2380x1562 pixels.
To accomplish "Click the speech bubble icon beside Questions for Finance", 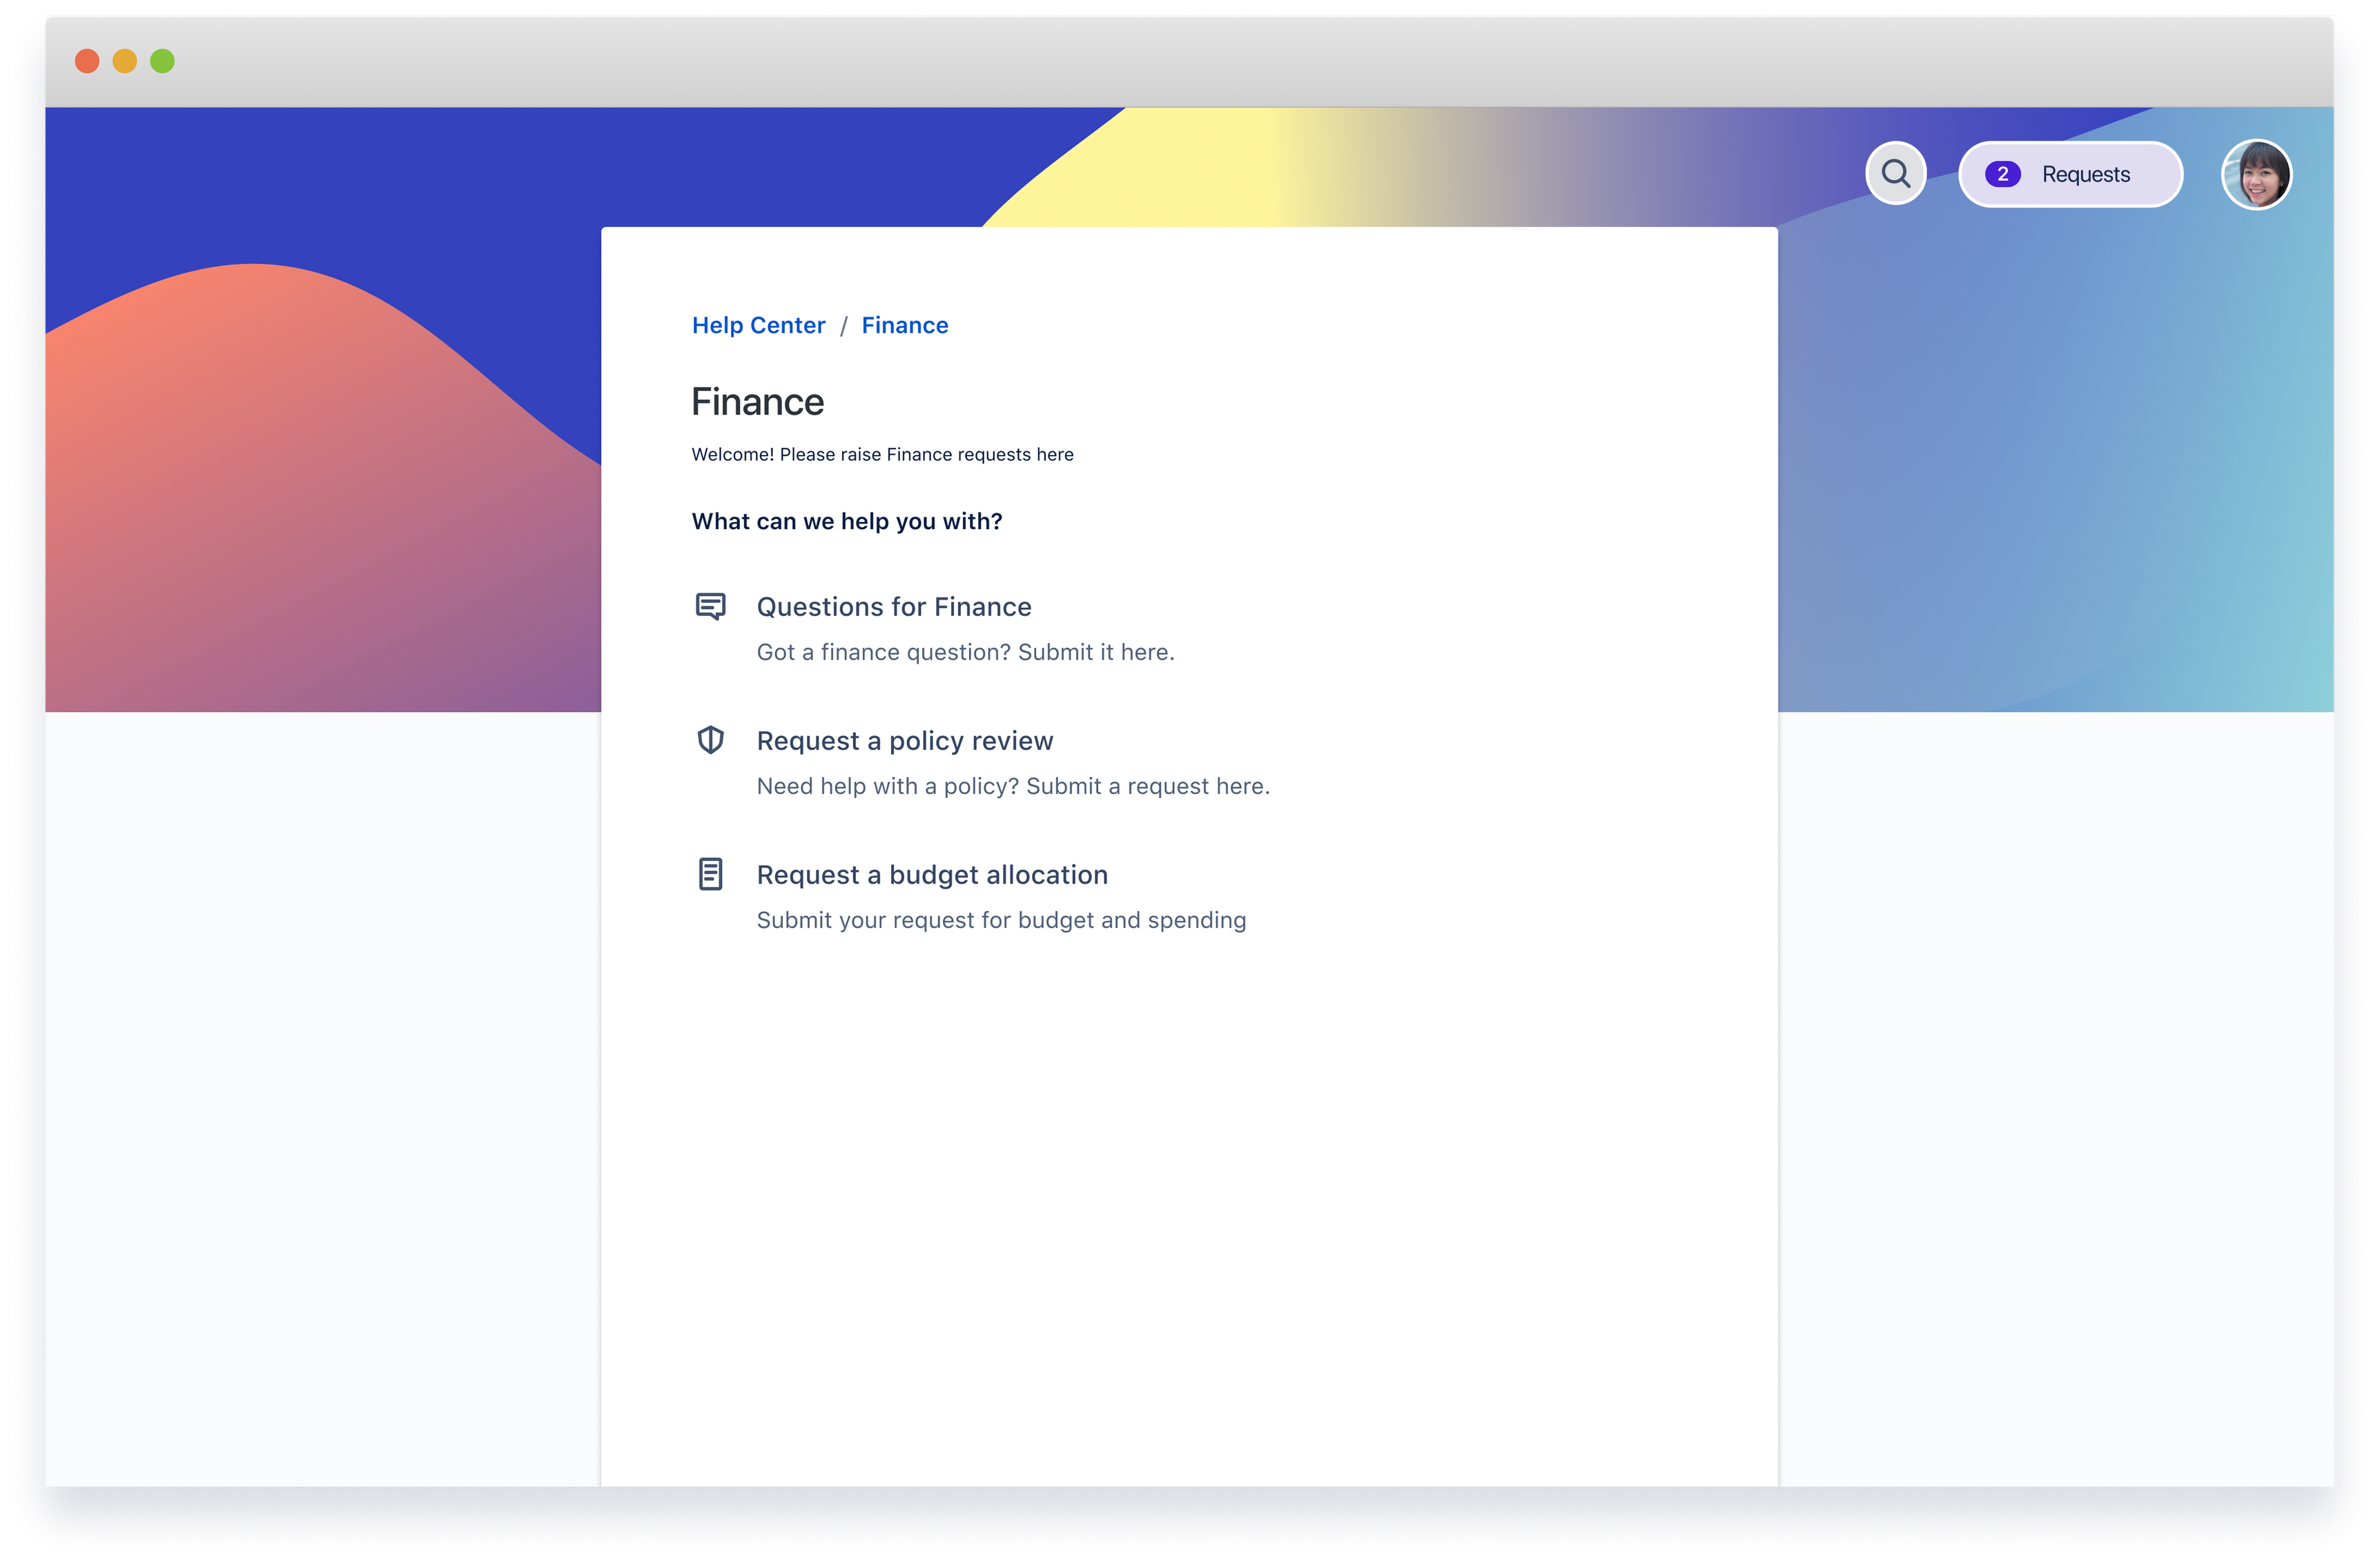I will tap(711, 606).
